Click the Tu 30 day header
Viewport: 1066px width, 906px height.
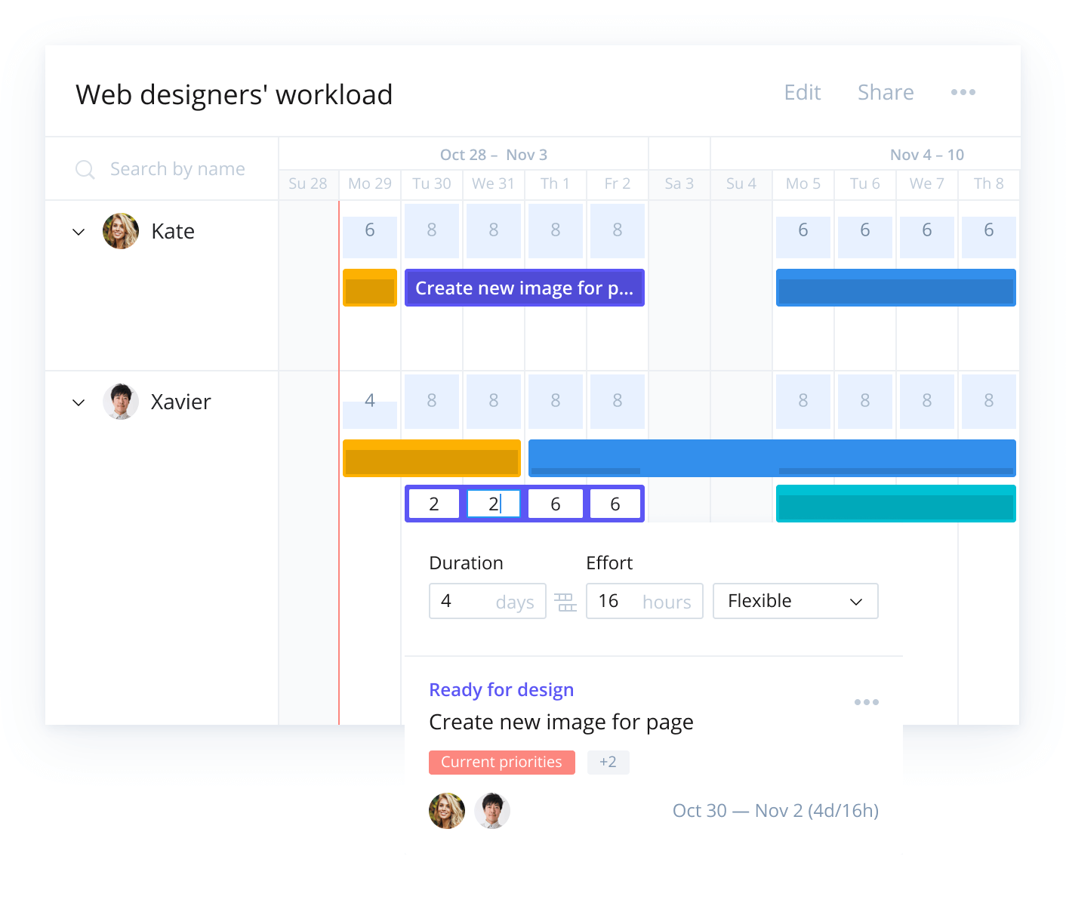432,183
